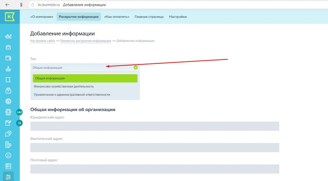Click the Тип combo box field
This screenshot has height=181, width=328.
pos(85,68)
